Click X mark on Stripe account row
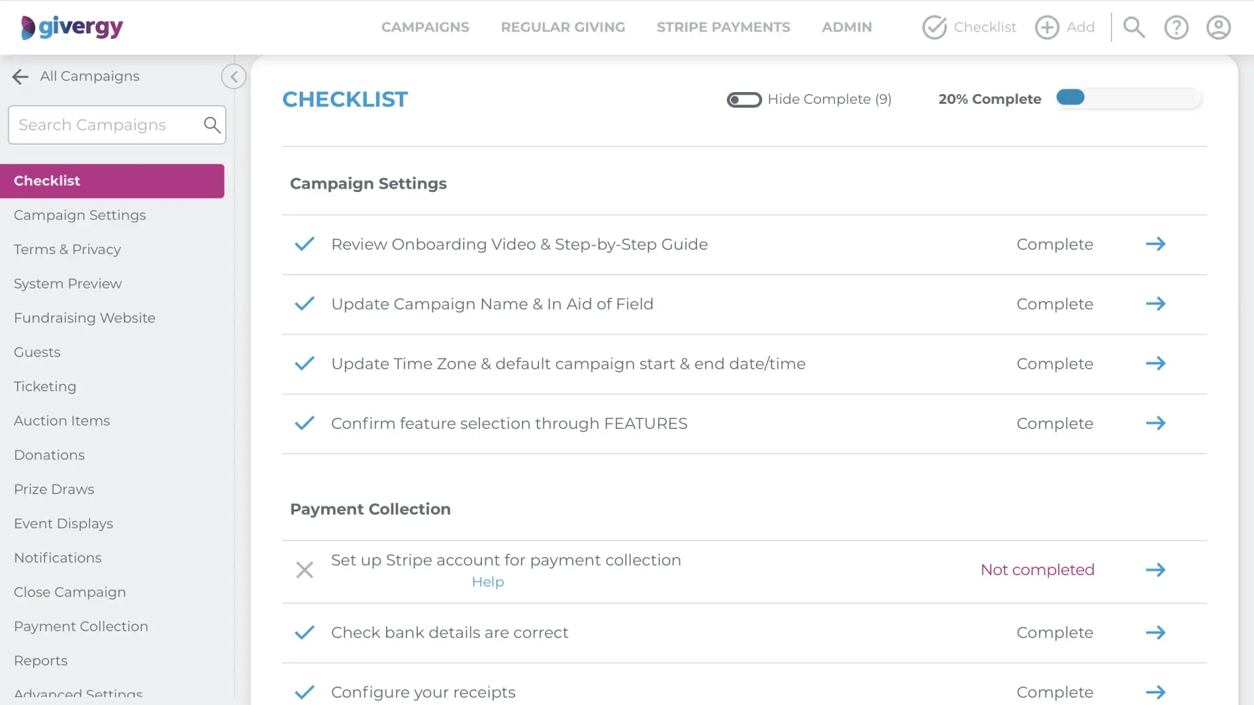This screenshot has height=705, width=1254. point(304,570)
